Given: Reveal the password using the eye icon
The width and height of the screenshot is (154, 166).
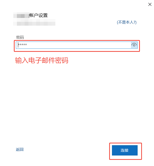Looking at the screenshot, I should (134, 45).
